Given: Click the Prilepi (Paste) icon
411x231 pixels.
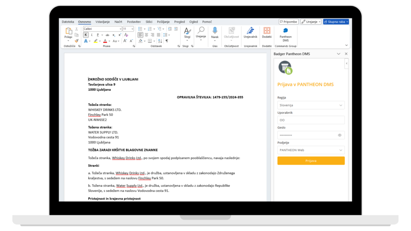Looking at the screenshot, I should (68, 31).
